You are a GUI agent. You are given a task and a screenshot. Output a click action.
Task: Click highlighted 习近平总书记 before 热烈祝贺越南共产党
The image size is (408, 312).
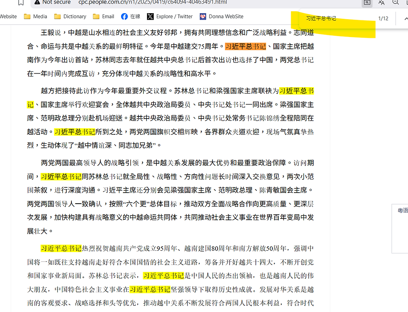(61, 249)
